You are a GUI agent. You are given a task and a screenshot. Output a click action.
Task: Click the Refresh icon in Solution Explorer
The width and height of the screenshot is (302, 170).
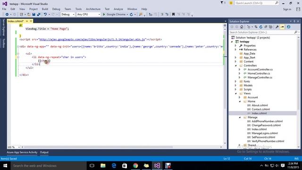[261, 27]
